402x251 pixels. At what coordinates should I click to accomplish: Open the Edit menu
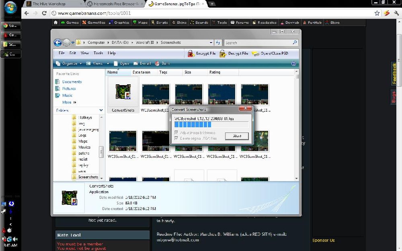point(72,53)
